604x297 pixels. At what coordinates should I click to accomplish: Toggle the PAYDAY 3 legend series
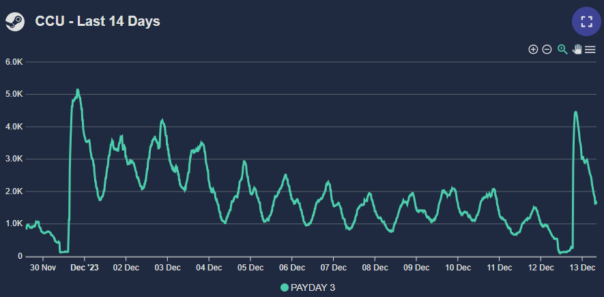coord(308,287)
